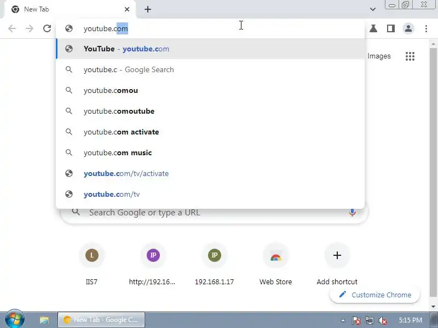
Task: Click the address bar text youtube.com
Action: 106,28
